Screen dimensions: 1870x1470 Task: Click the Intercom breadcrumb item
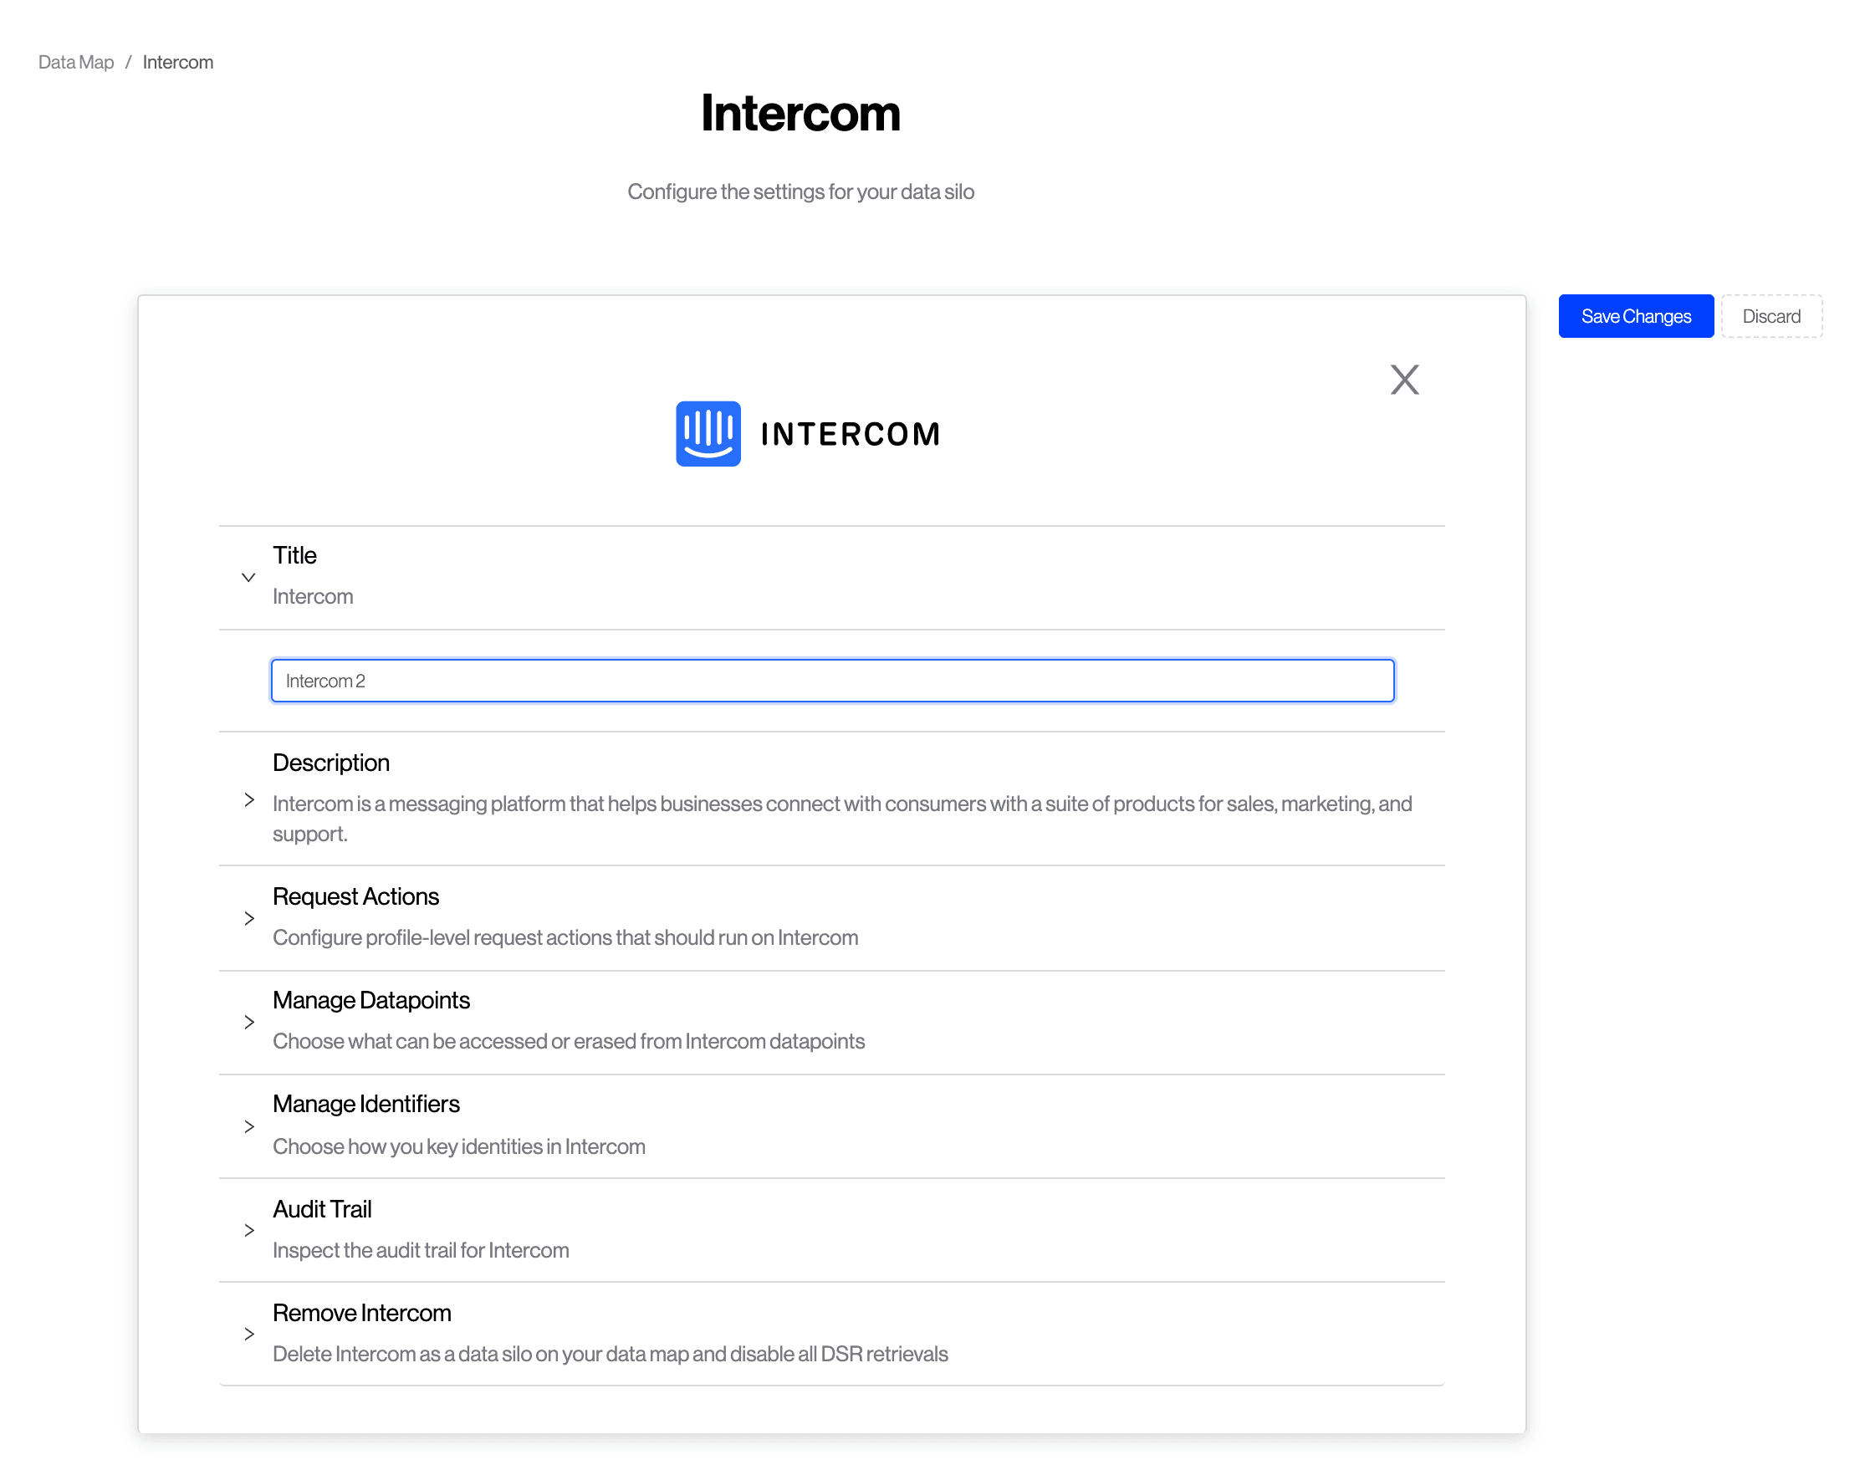(178, 62)
